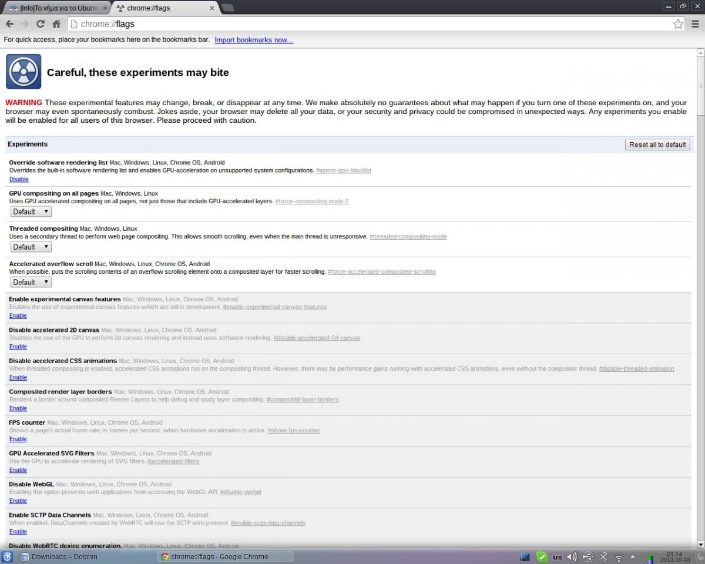Click the green checkmark tray icon
Viewport: 705px width, 564px height.
tap(542, 556)
